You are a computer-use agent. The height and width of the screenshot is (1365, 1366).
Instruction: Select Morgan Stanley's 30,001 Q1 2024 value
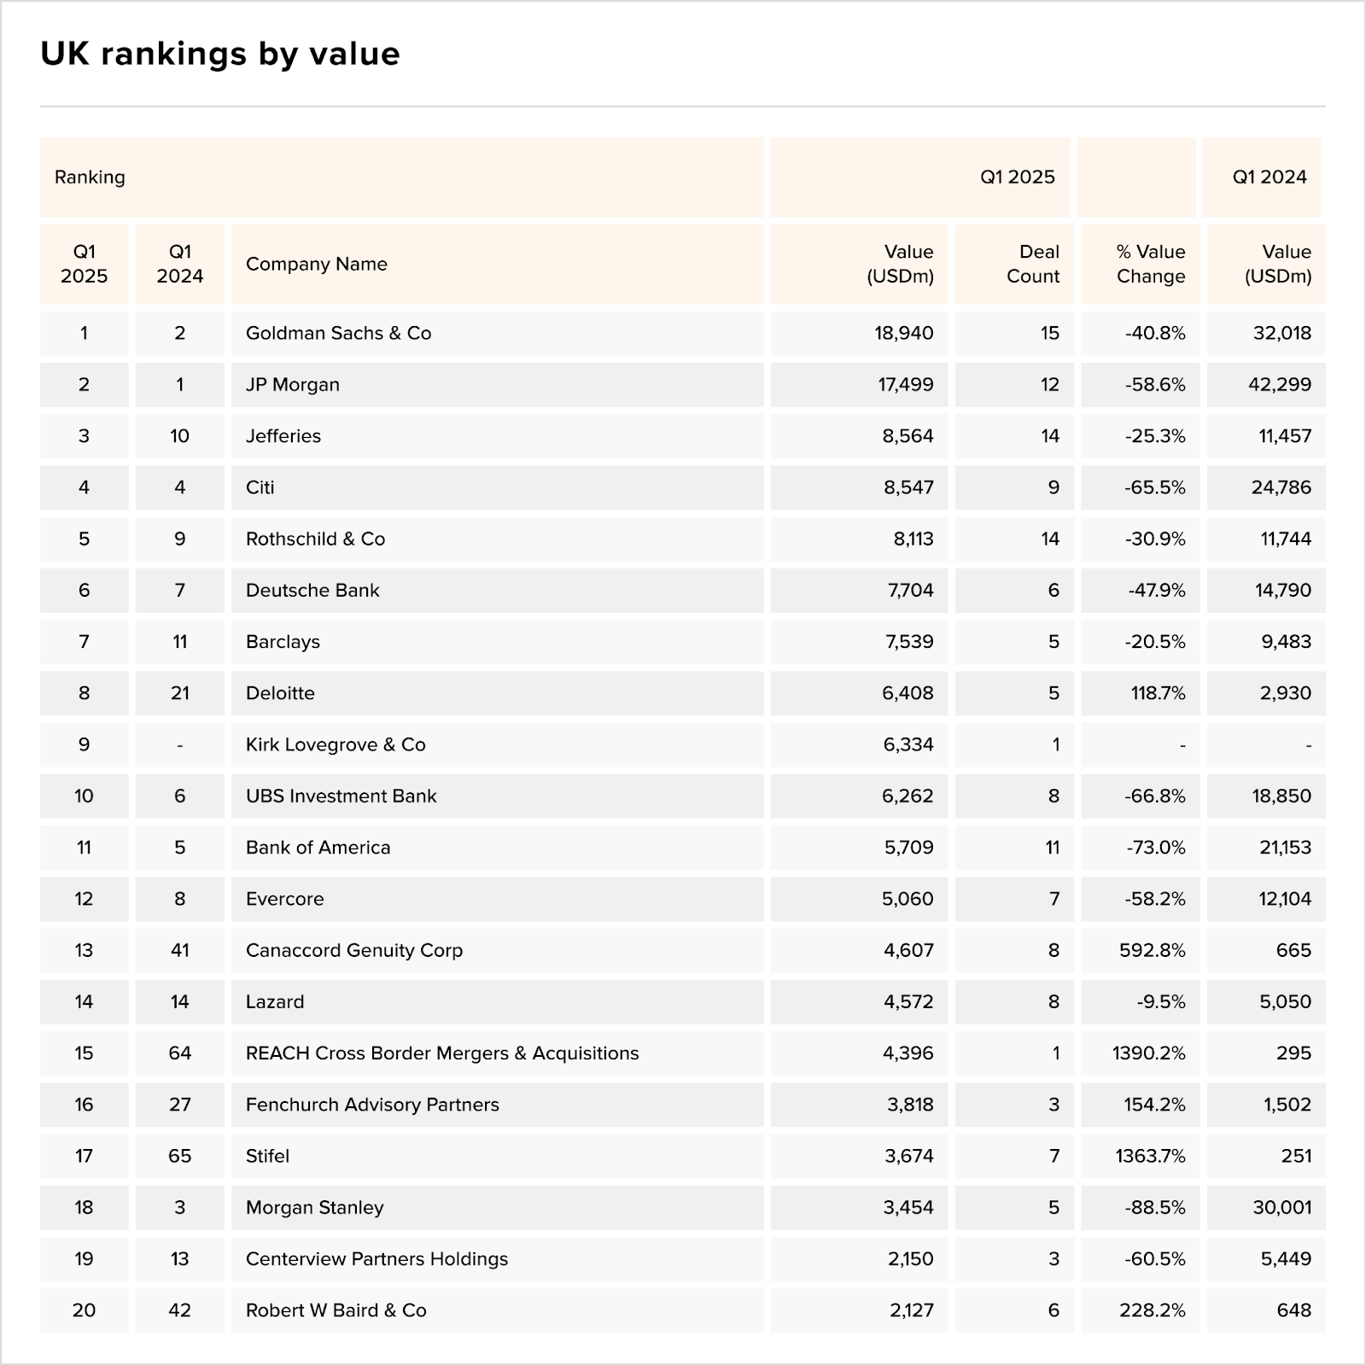tap(1281, 1207)
